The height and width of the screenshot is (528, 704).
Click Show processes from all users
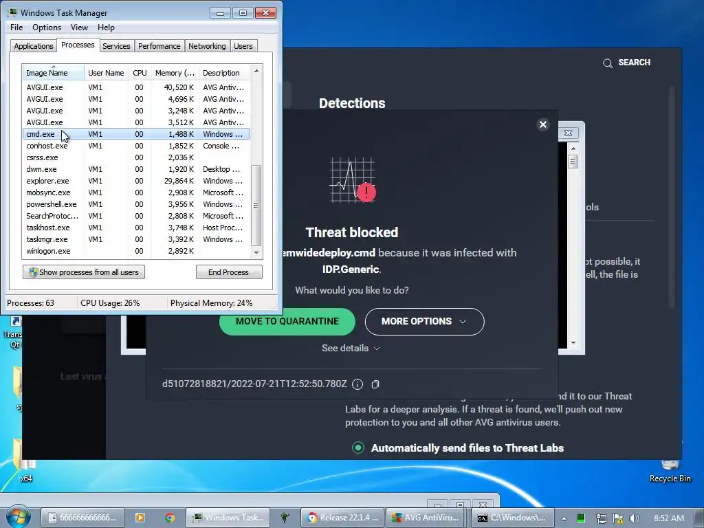point(84,272)
